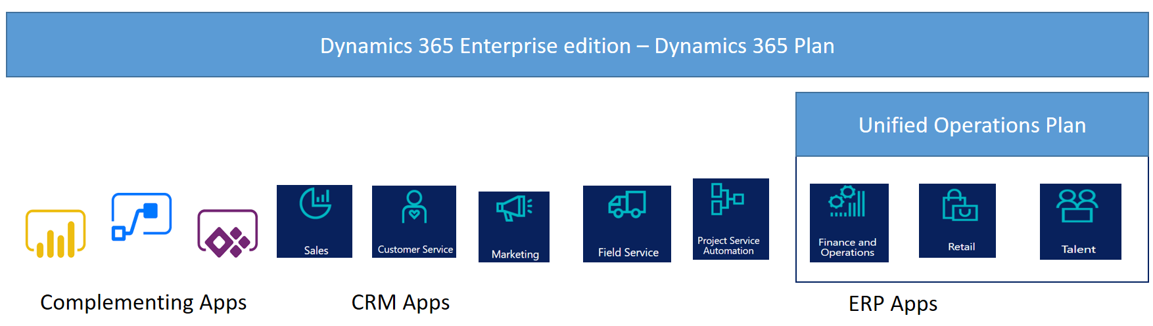Select the blue Microsoft Flow icon

141,216
